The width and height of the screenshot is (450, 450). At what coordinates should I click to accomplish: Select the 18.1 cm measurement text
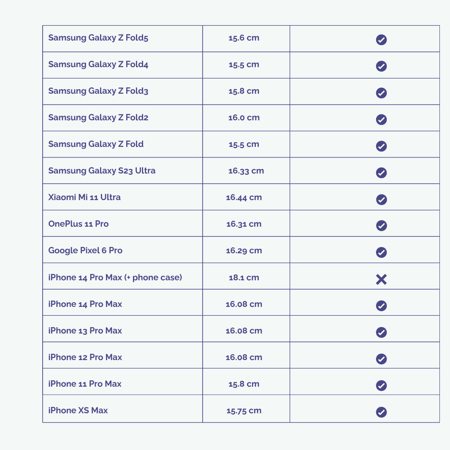point(244,277)
